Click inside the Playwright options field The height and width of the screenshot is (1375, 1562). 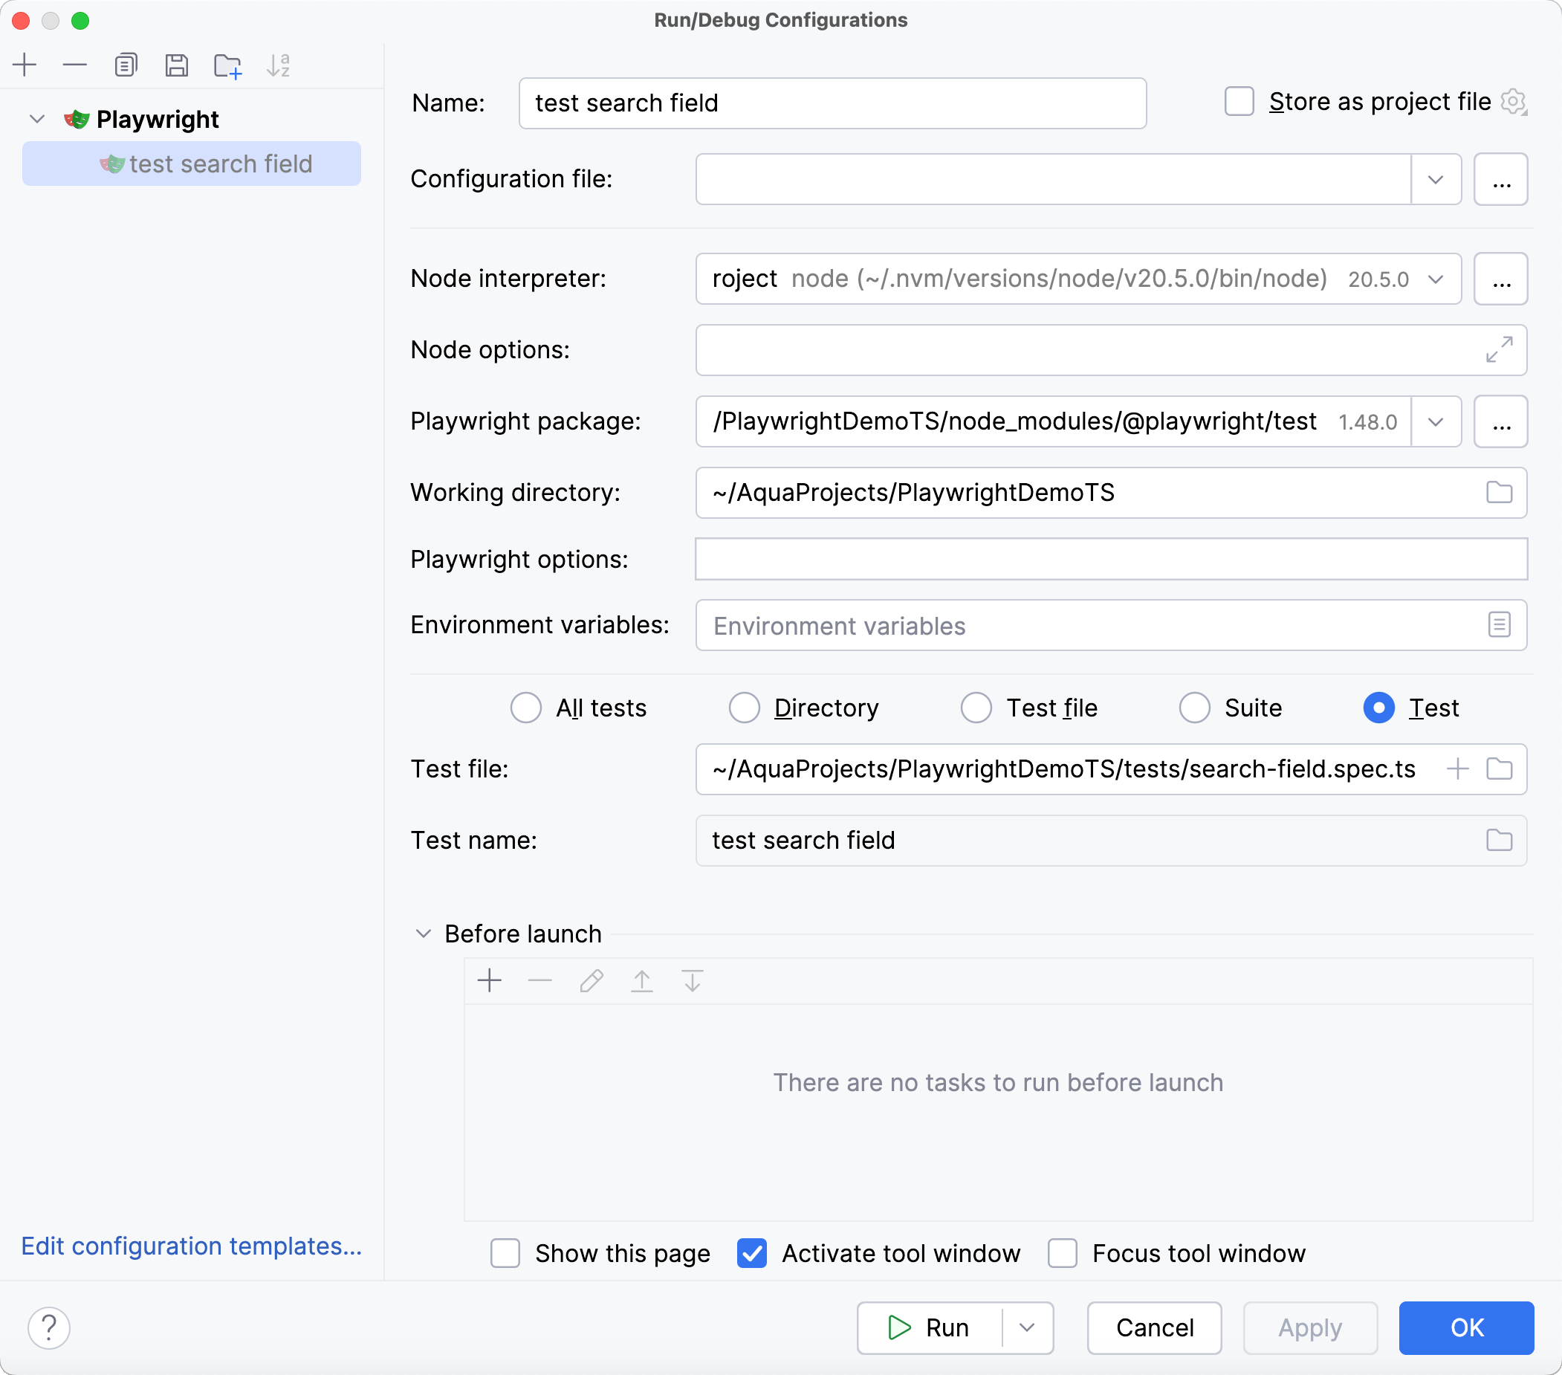tap(1108, 559)
